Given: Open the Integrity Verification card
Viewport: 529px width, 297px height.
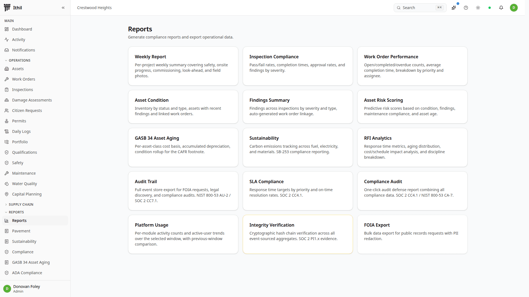Looking at the screenshot, I should click(x=298, y=234).
